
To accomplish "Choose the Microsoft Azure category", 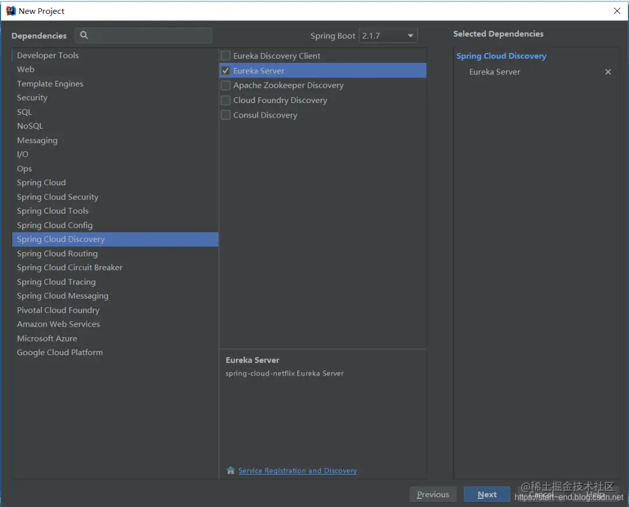I will (115, 338).
